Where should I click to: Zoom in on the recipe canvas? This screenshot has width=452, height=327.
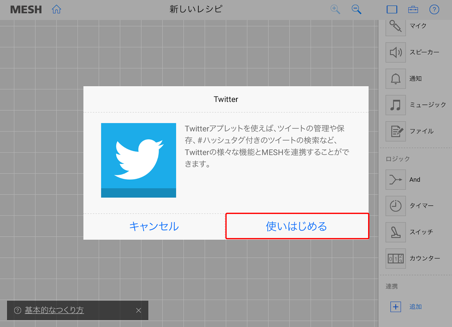click(335, 9)
